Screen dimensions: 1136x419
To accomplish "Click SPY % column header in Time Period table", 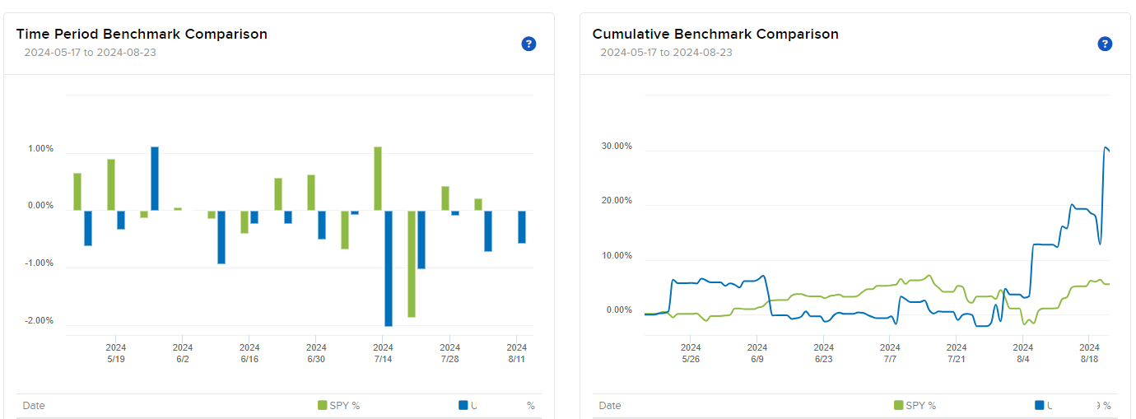I will point(344,406).
